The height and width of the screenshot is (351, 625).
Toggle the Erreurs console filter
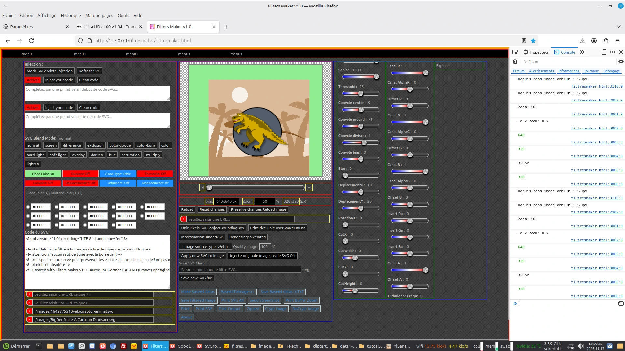click(x=519, y=71)
